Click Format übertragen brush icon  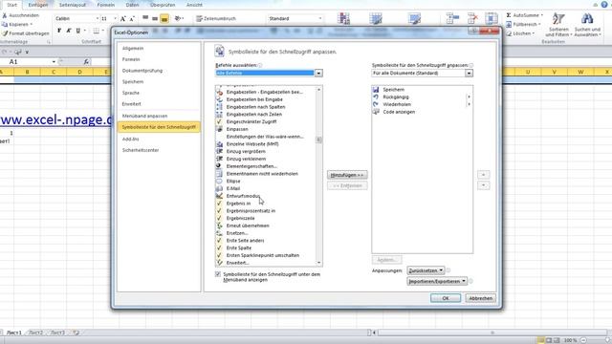coord(5,33)
